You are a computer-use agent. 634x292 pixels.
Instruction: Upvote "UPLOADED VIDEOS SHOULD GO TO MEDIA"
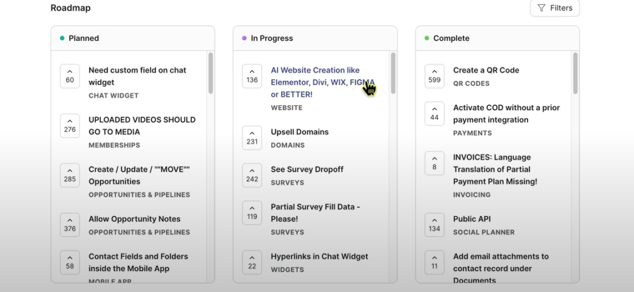70,126
